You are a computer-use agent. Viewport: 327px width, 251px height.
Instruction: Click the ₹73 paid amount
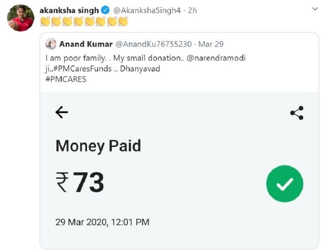(x=80, y=183)
